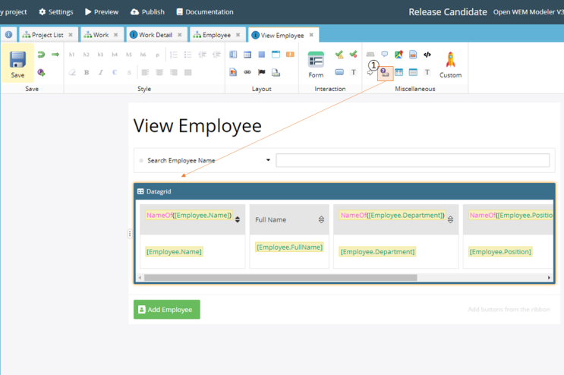Viewport: 564px width, 375px height.
Task: Click the search text input field
Action: 413,160
